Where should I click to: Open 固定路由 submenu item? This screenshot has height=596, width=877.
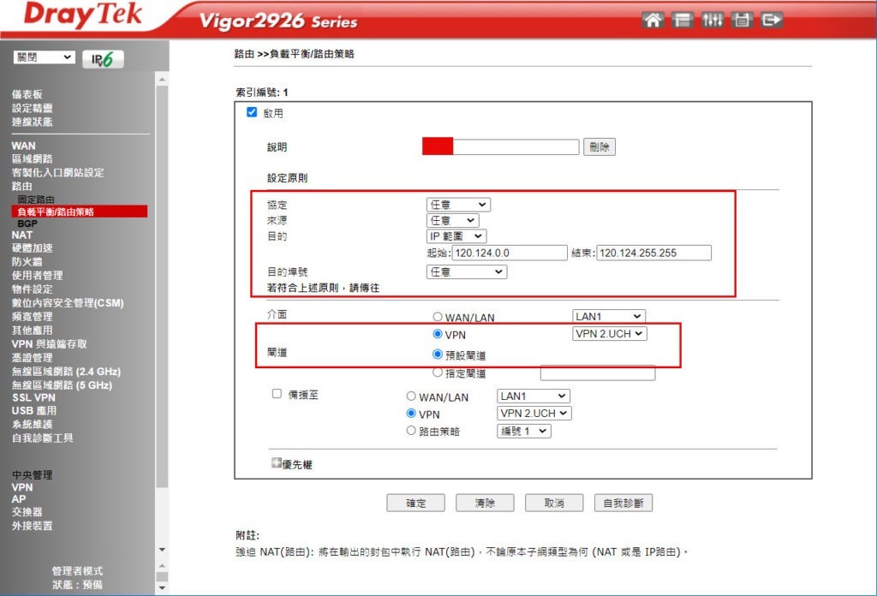click(x=36, y=200)
